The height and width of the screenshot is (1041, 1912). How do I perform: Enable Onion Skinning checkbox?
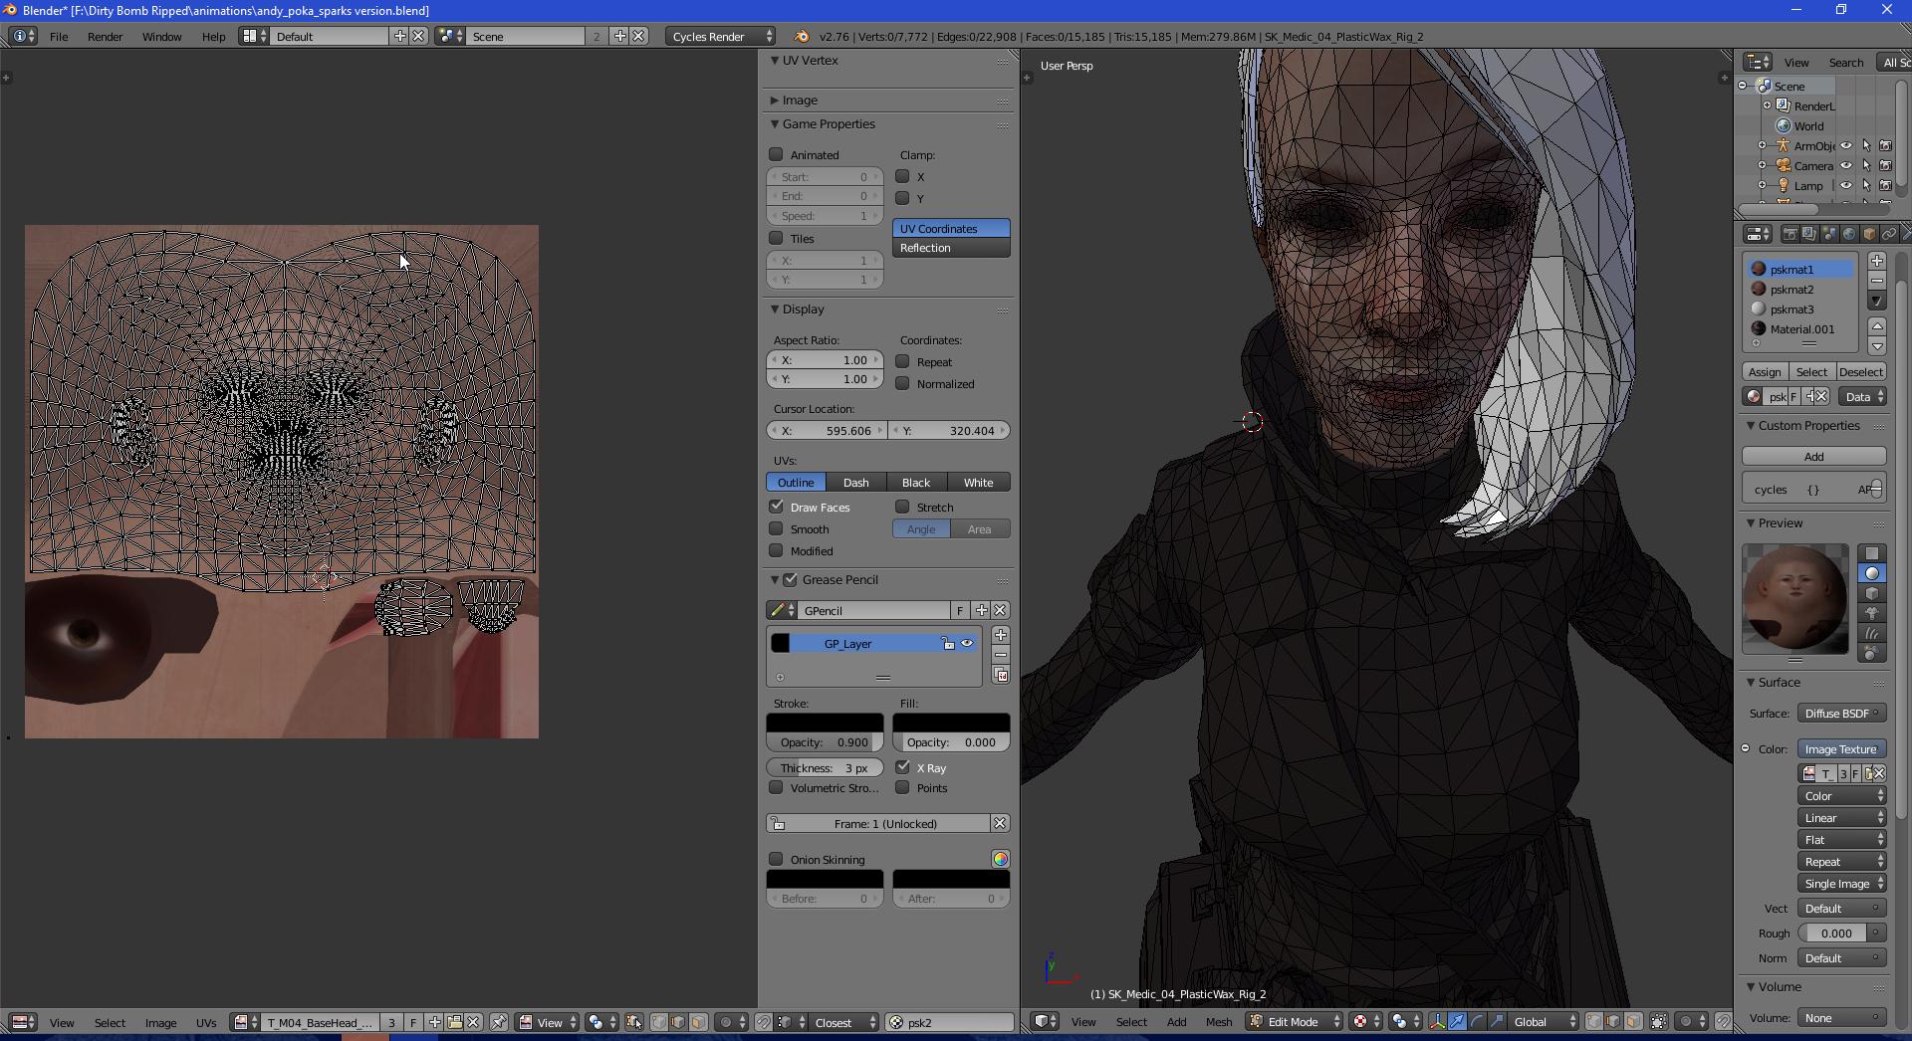tap(777, 859)
